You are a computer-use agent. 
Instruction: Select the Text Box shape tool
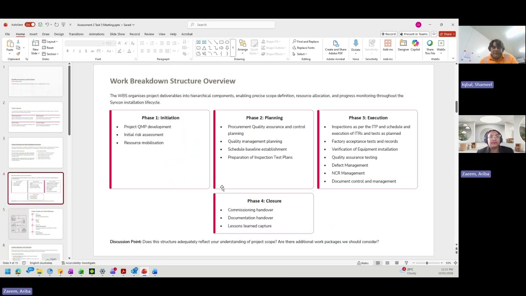(198, 42)
